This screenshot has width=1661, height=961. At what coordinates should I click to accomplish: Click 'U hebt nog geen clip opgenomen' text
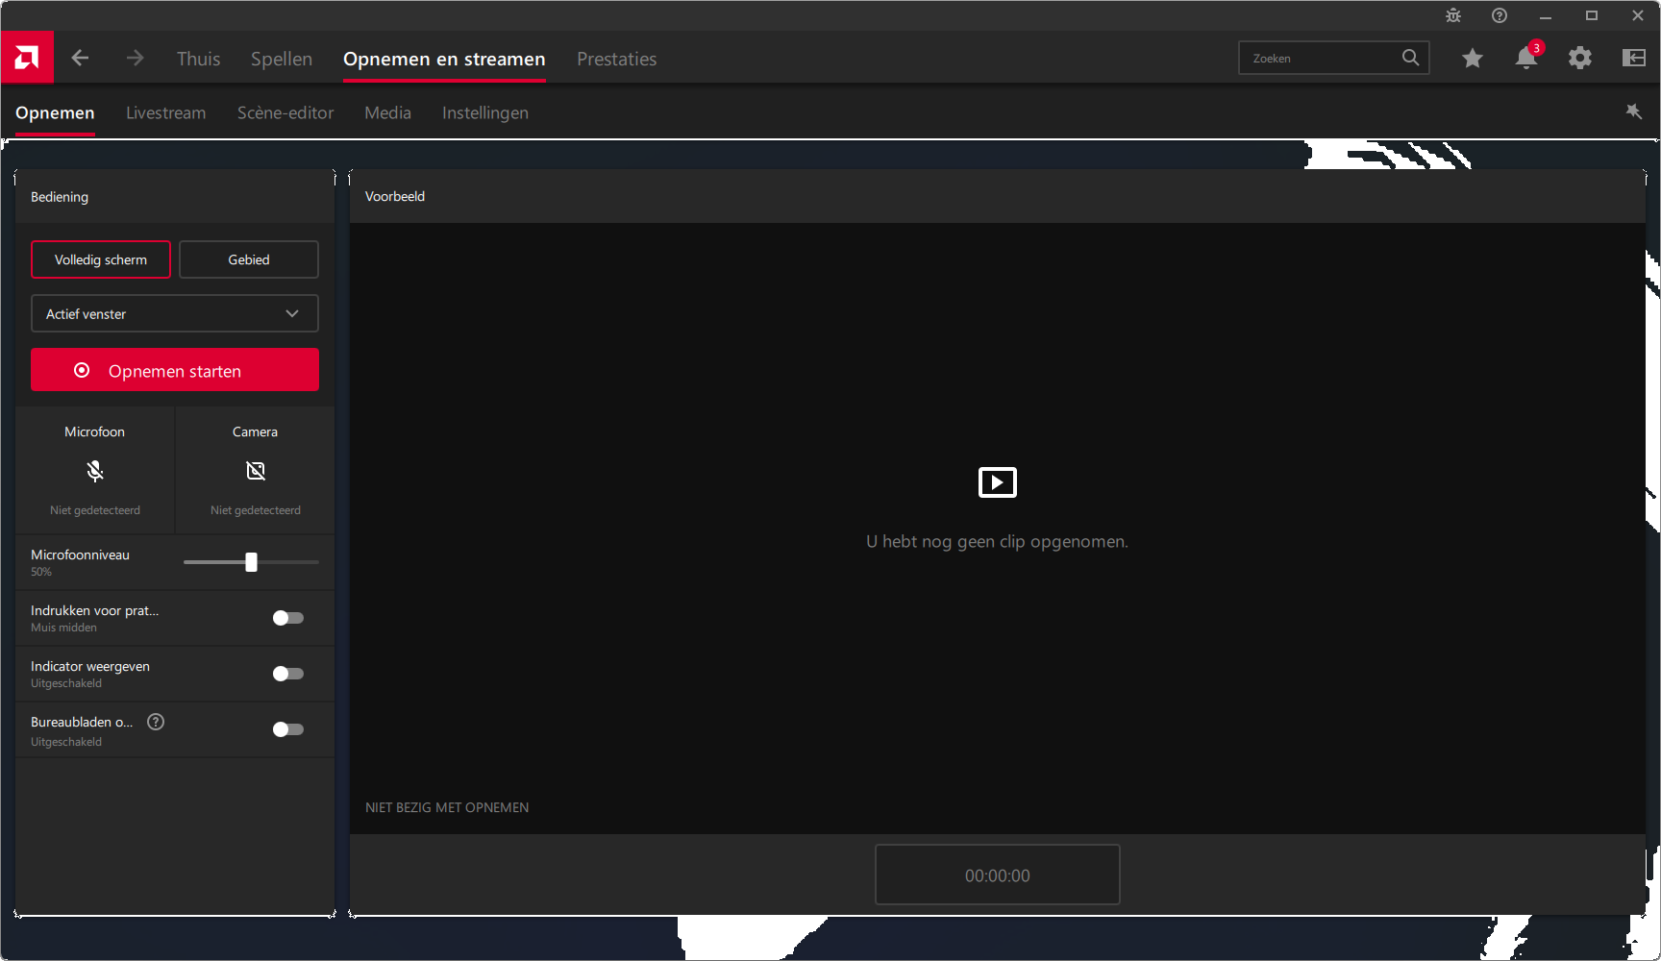[997, 541]
